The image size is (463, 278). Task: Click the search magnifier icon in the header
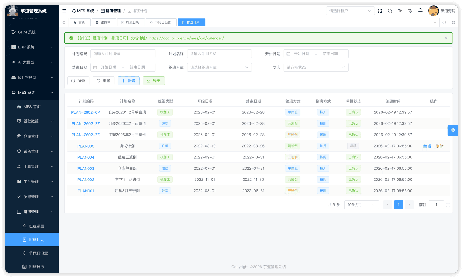coord(390,11)
